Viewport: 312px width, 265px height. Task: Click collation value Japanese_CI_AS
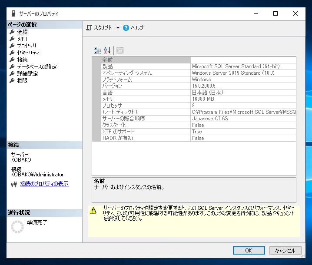[x=210, y=118]
